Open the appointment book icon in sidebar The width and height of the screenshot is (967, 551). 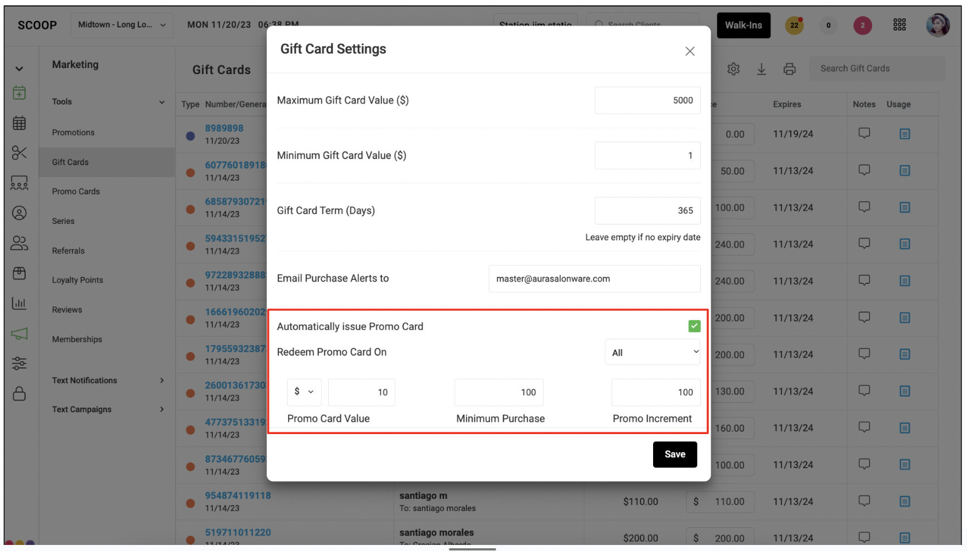(x=19, y=93)
